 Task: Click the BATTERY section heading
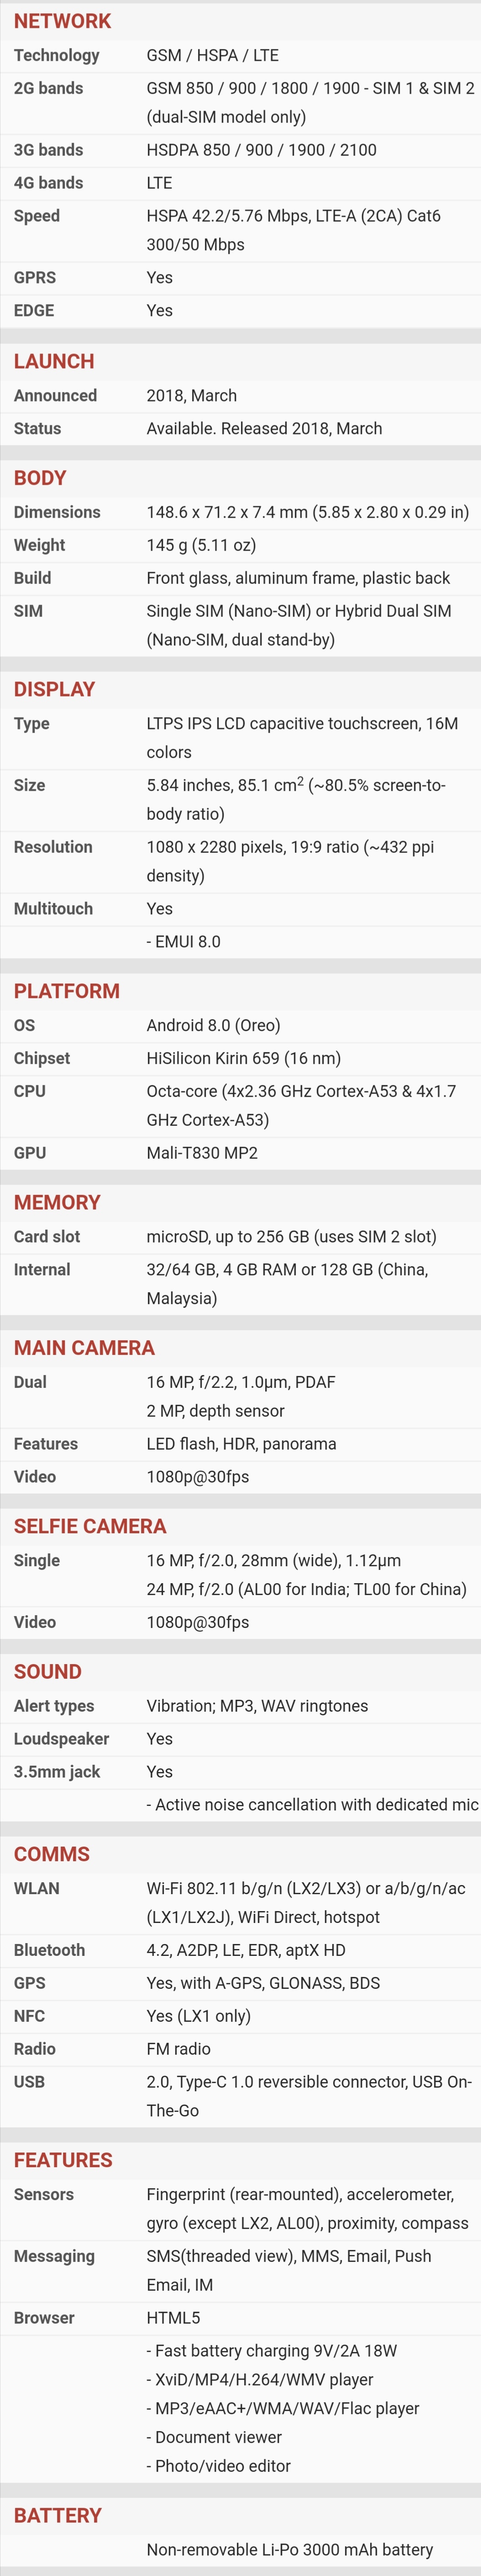click(x=58, y=2515)
